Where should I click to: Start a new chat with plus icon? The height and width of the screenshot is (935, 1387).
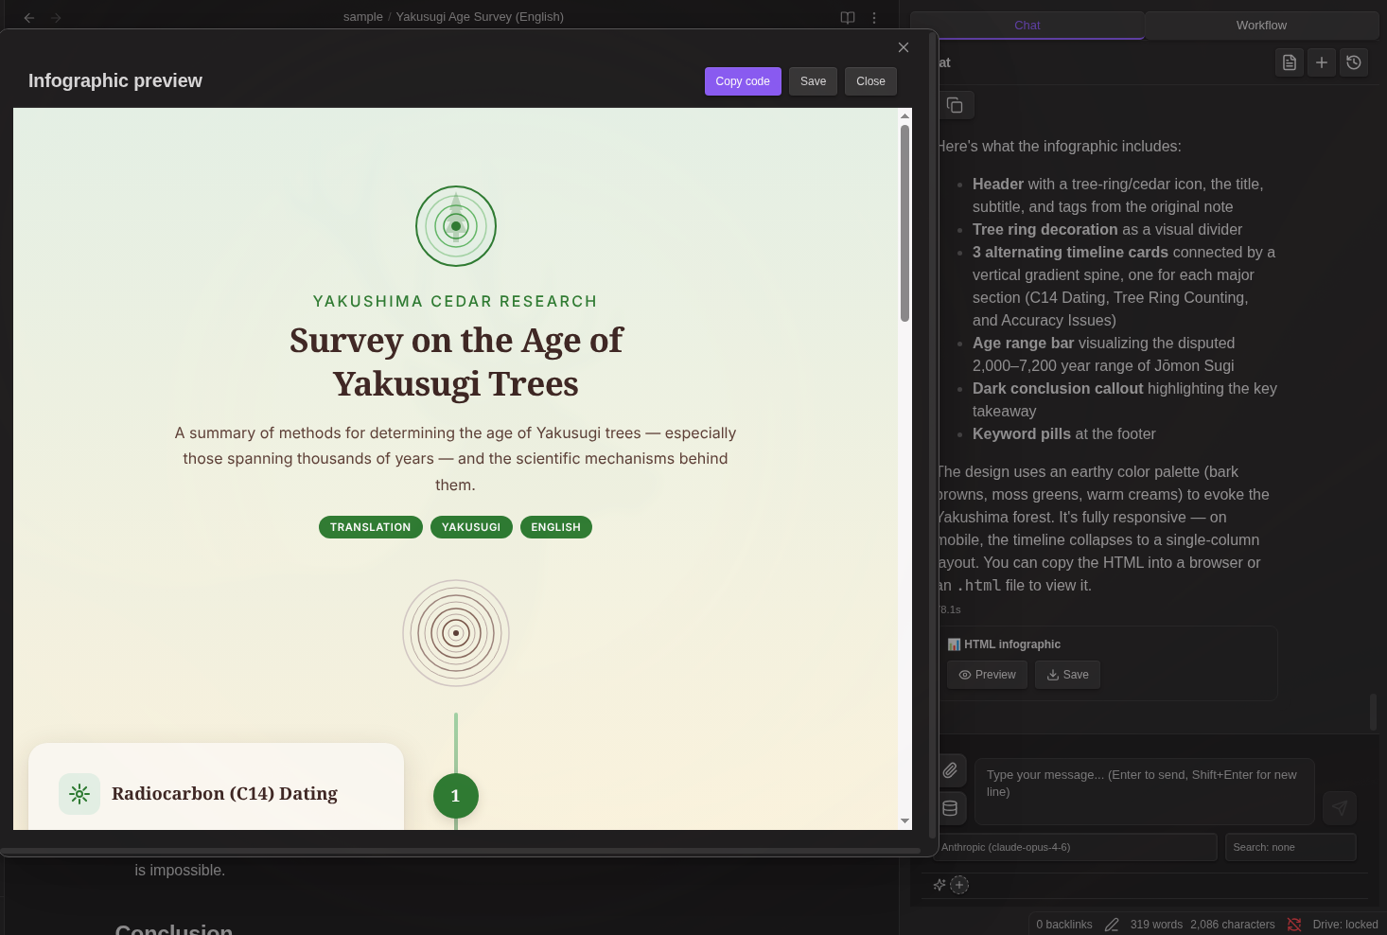point(1322,62)
